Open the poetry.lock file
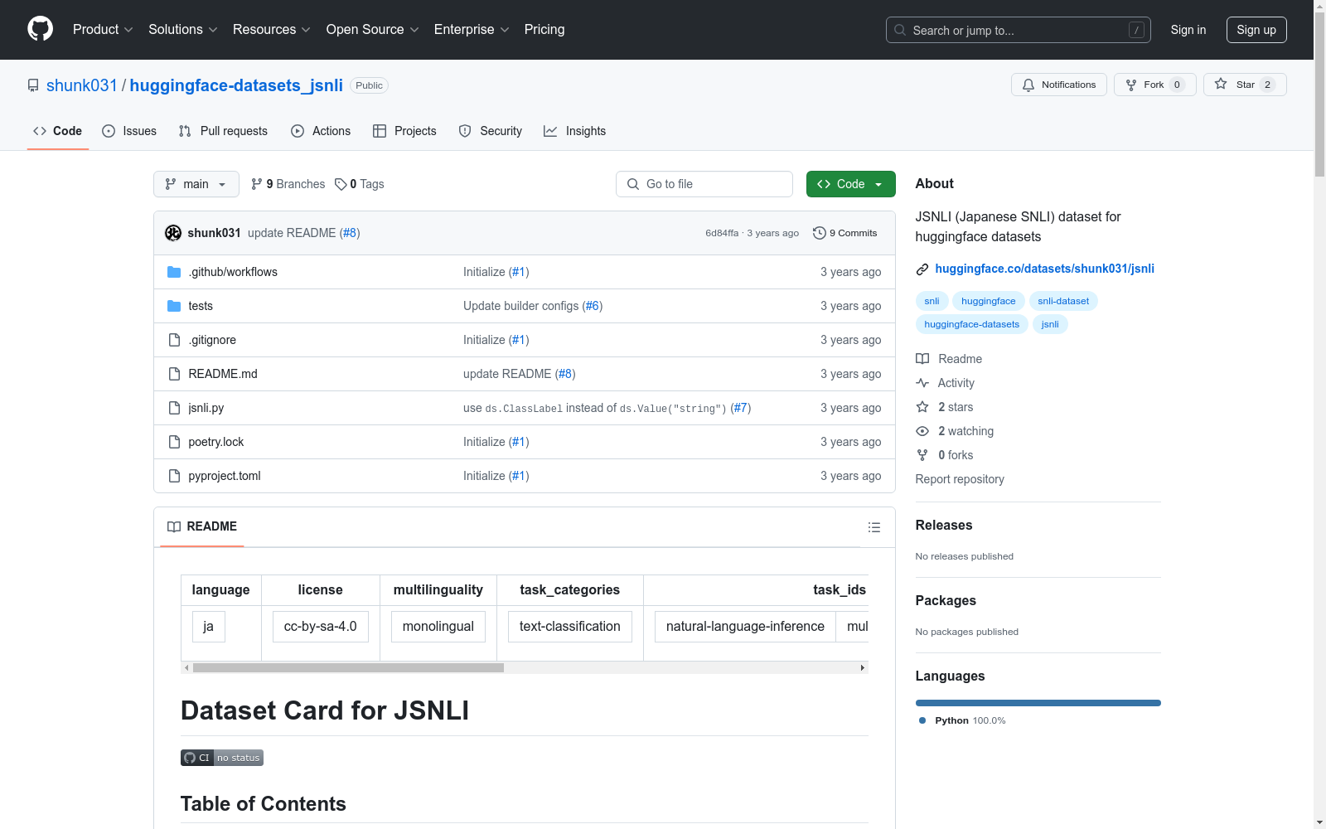1326x829 pixels. point(216,442)
